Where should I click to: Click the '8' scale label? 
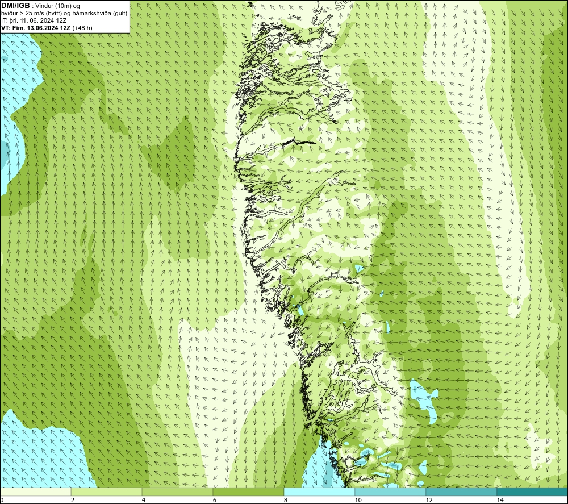[x=286, y=500]
